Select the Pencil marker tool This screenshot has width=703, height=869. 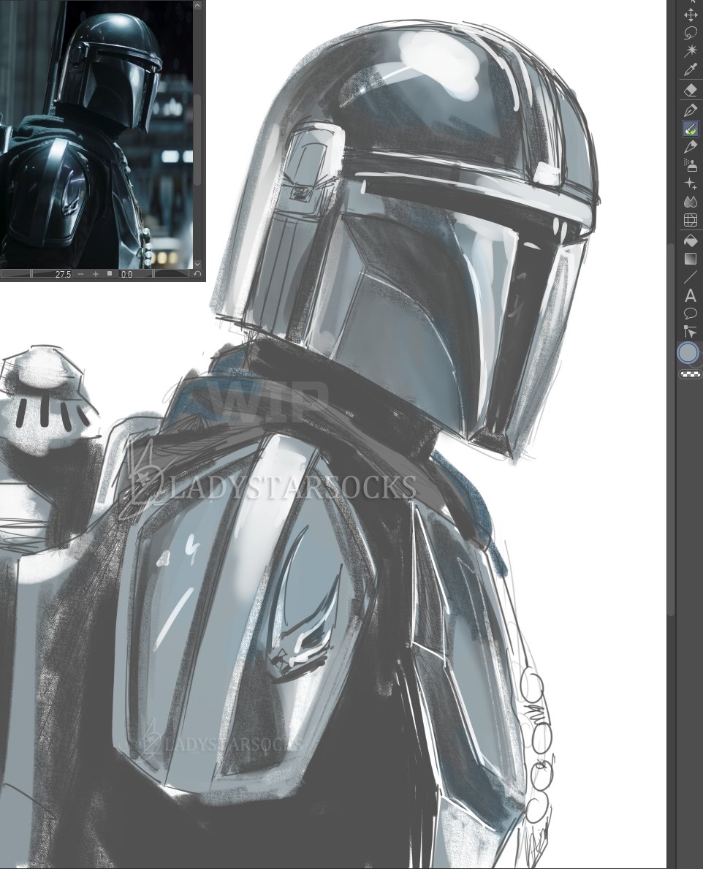[691, 147]
